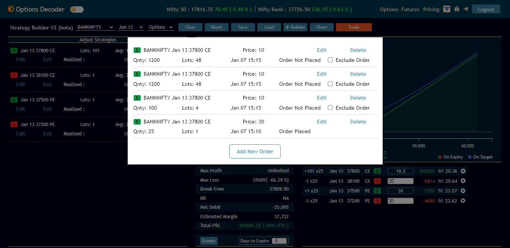Open the Options menu in the header

tap(389, 9)
